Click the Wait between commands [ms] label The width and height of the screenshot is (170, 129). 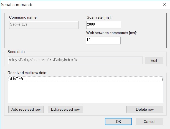point(112,33)
